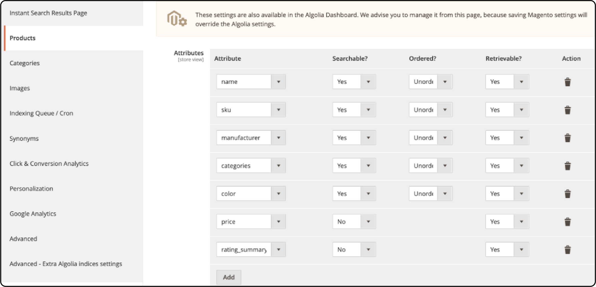The width and height of the screenshot is (596, 287).
Task: Delete the price attribute row
Action: (567, 222)
